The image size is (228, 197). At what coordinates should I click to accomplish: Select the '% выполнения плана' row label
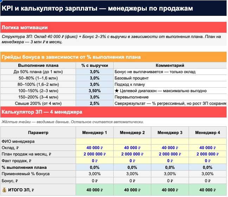pyautogui.click(x=38, y=167)
